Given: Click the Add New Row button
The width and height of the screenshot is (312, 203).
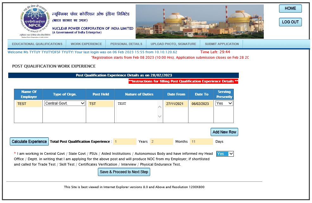Looking at the screenshot, I should [224, 132].
